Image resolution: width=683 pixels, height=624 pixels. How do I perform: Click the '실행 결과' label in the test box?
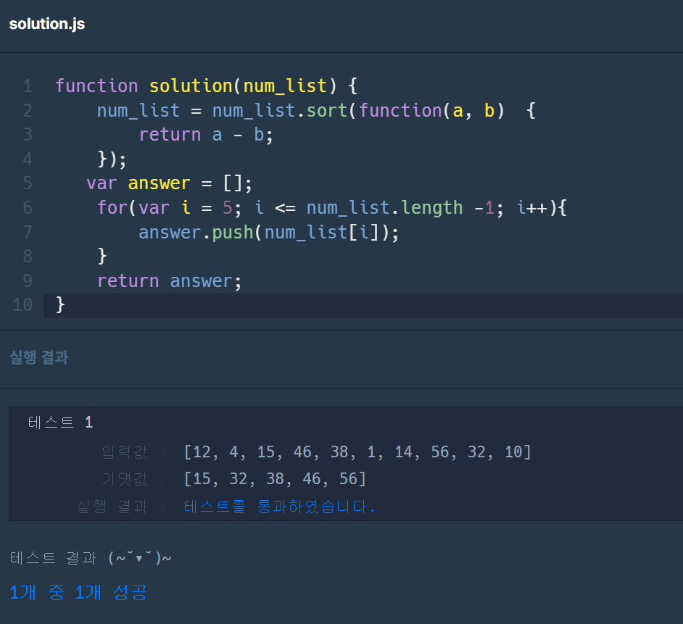112,507
